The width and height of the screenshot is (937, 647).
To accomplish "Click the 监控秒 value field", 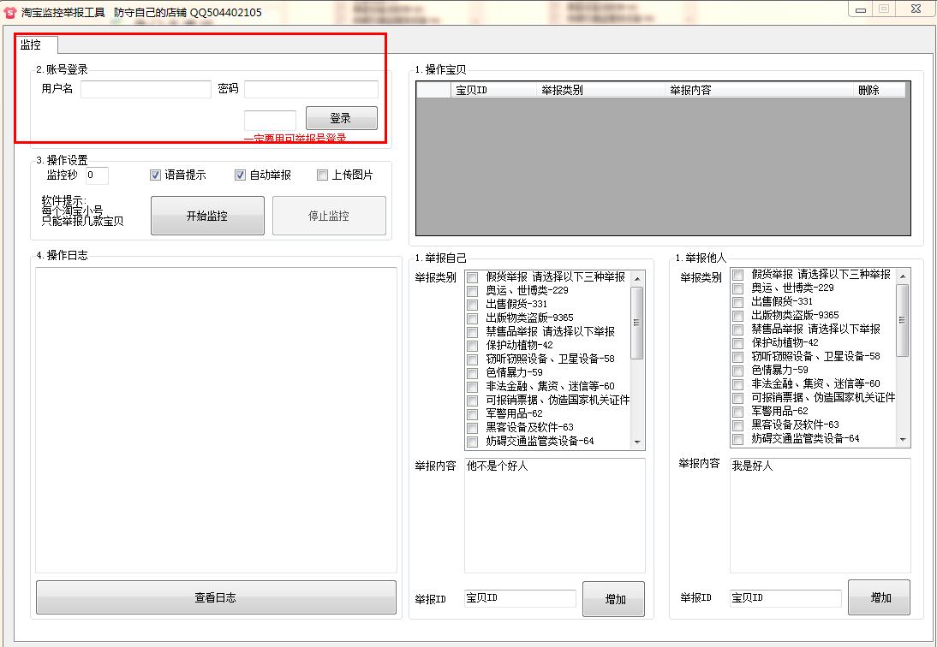I will pos(98,175).
